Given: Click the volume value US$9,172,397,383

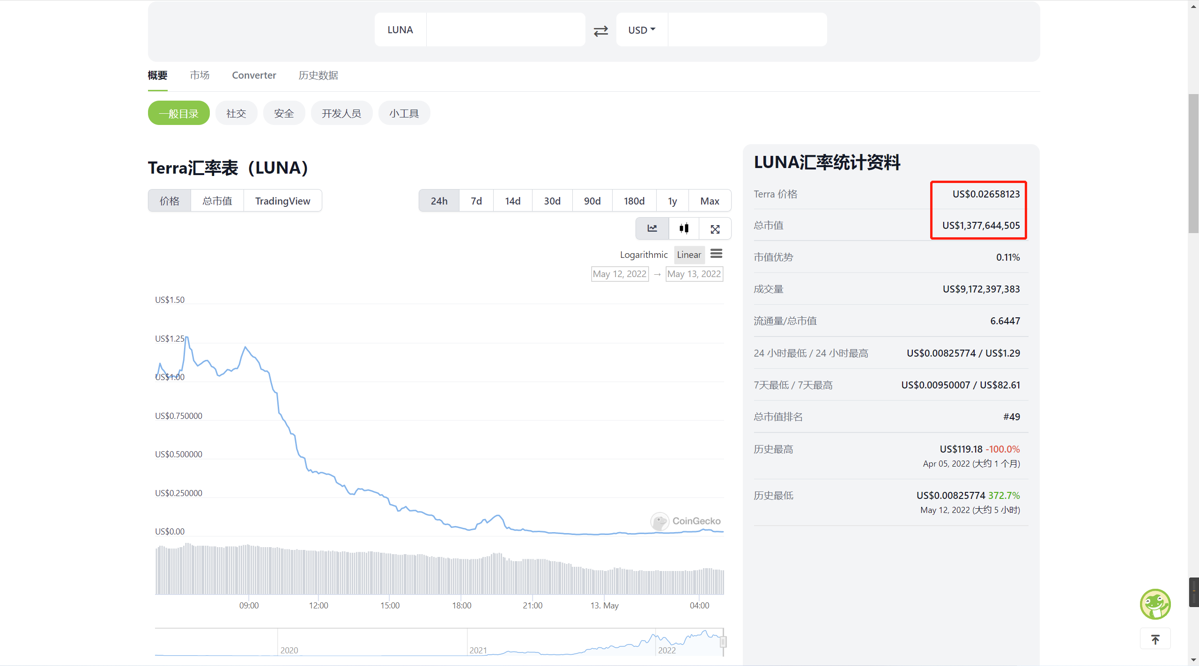Looking at the screenshot, I should 981,289.
